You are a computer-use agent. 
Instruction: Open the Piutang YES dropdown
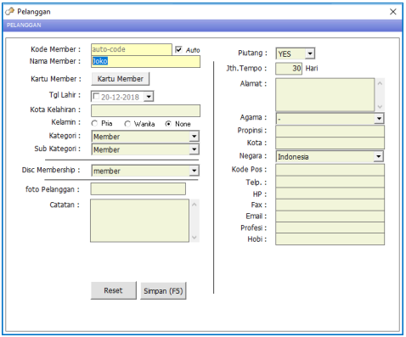[310, 53]
